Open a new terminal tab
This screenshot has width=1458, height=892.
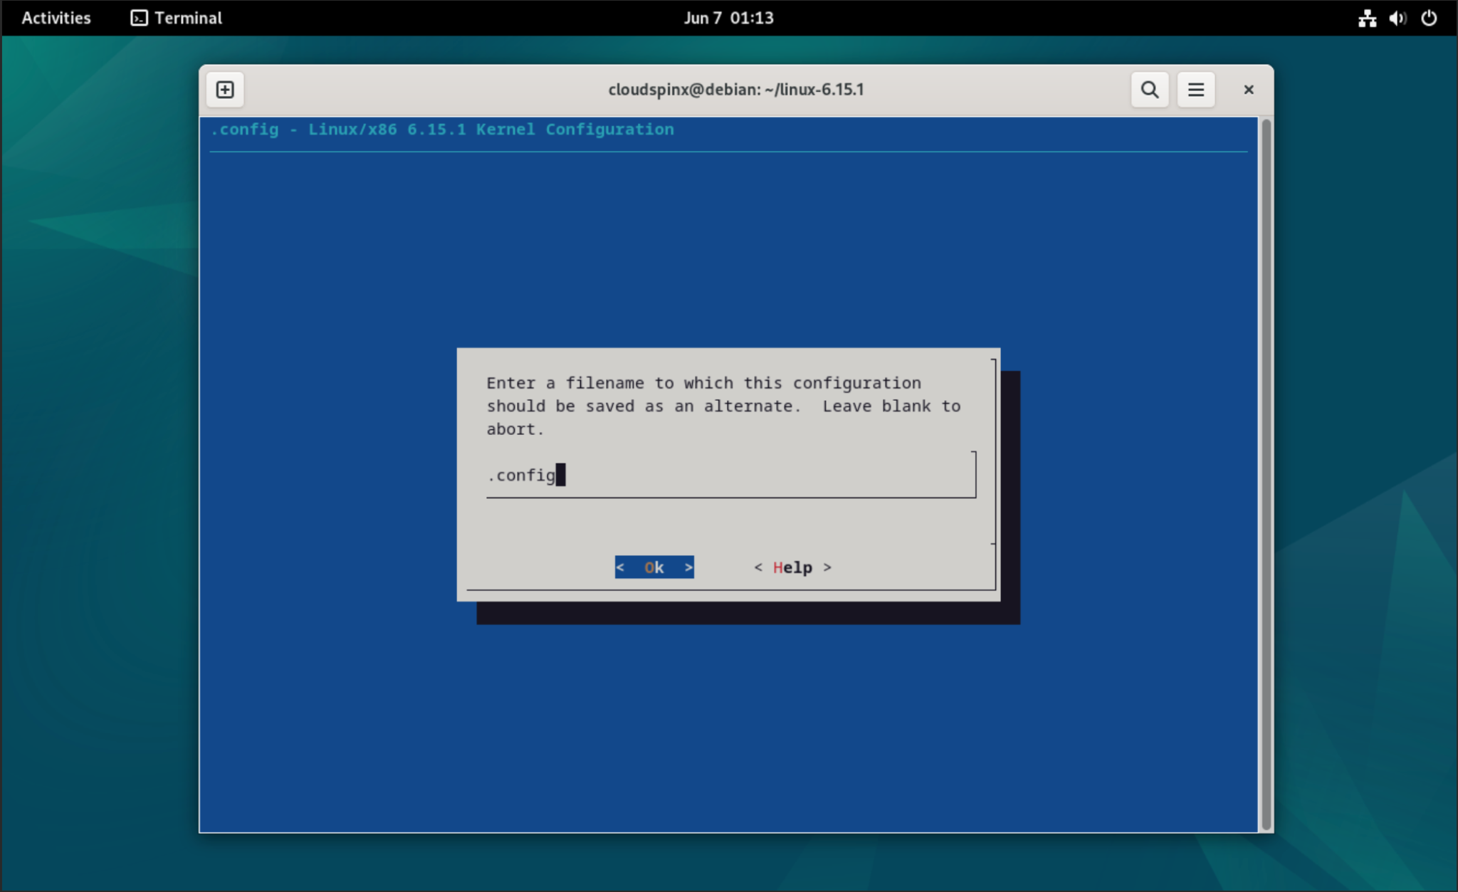(224, 89)
